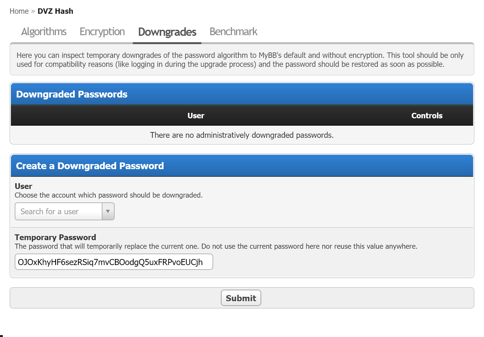The image size is (484, 337).
Task: Click the User column header
Action: (x=196, y=116)
